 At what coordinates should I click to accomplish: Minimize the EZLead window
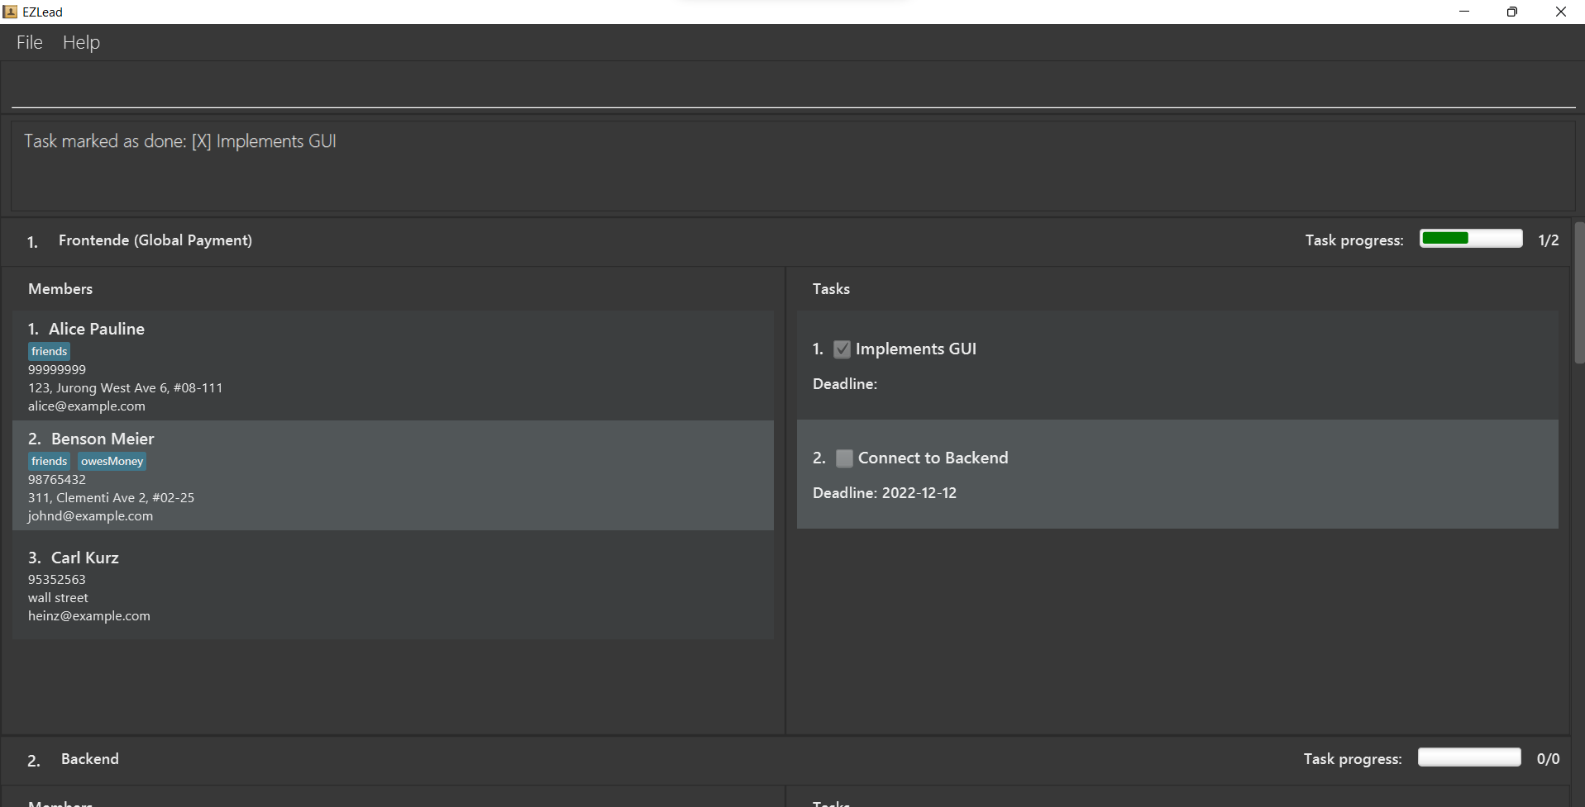(1464, 12)
